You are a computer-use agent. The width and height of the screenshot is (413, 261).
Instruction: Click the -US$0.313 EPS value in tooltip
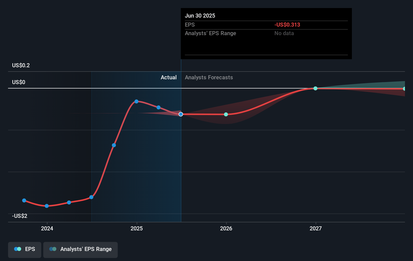coord(287,25)
